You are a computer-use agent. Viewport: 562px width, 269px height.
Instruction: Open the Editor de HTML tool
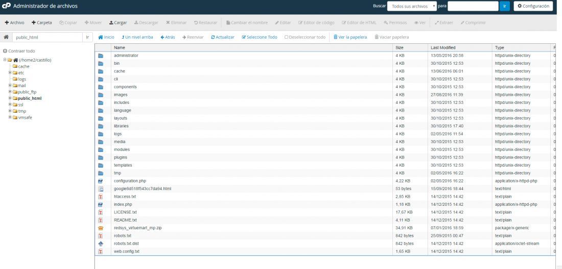click(x=359, y=22)
